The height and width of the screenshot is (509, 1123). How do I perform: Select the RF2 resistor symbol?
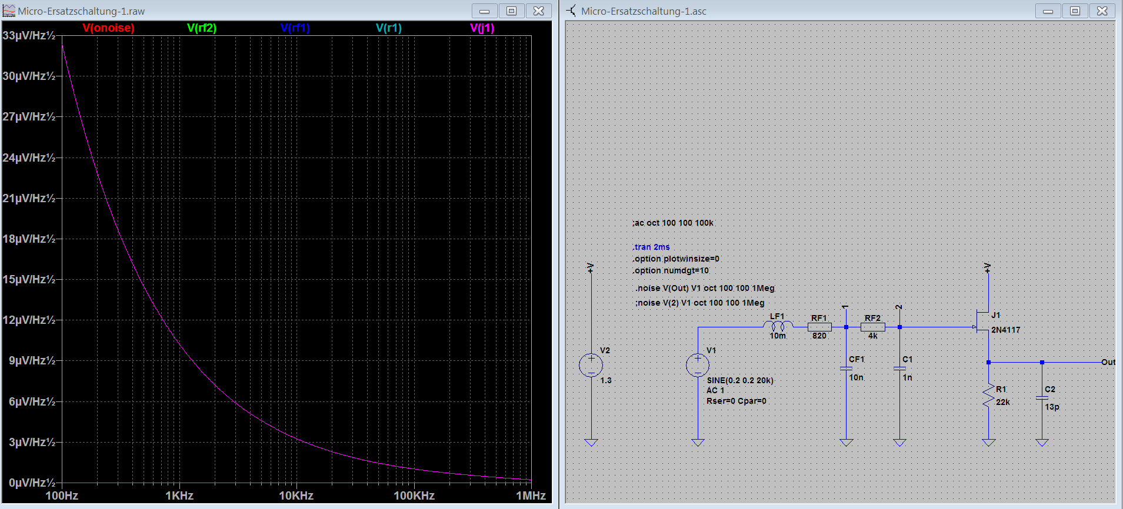click(x=872, y=327)
